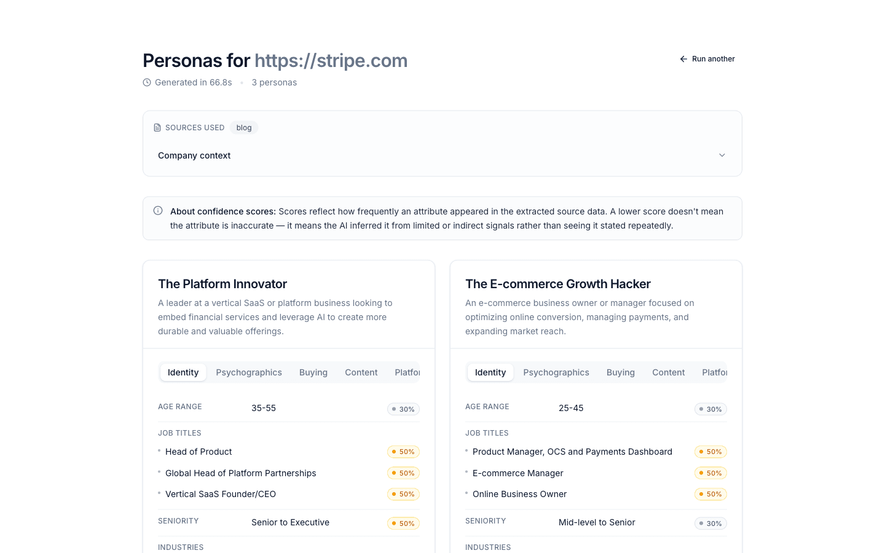The image size is (885, 553).
Task: Click the "3 personas" count text
Action: (x=274, y=82)
